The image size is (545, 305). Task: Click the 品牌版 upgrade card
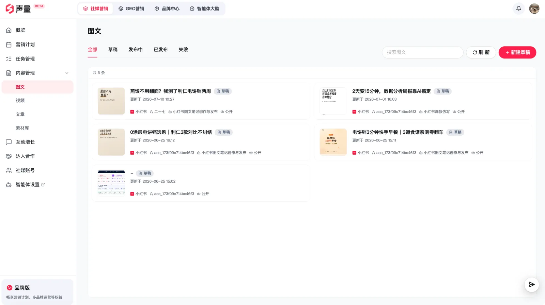(x=37, y=292)
